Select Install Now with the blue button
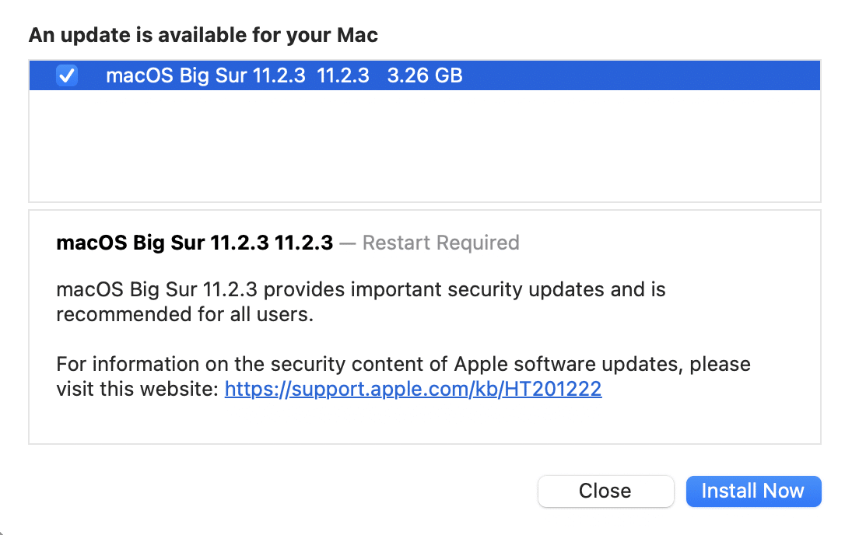This screenshot has width=845, height=535. tap(752, 491)
